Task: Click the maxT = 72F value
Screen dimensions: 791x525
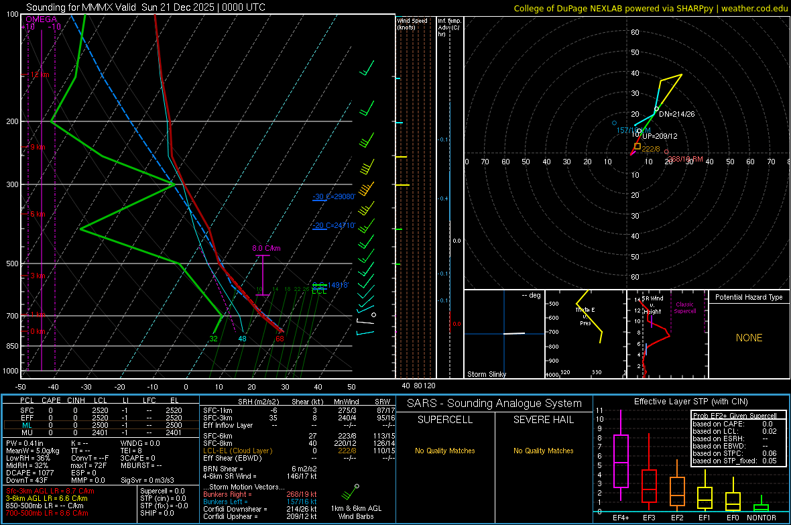Action: 88,465
